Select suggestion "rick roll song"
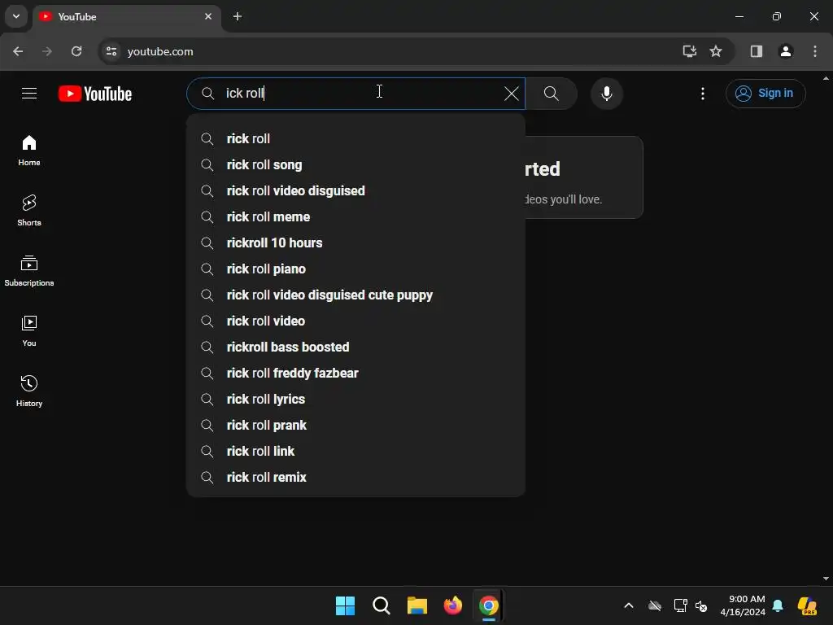The height and width of the screenshot is (625, 833). click(355, 164)
